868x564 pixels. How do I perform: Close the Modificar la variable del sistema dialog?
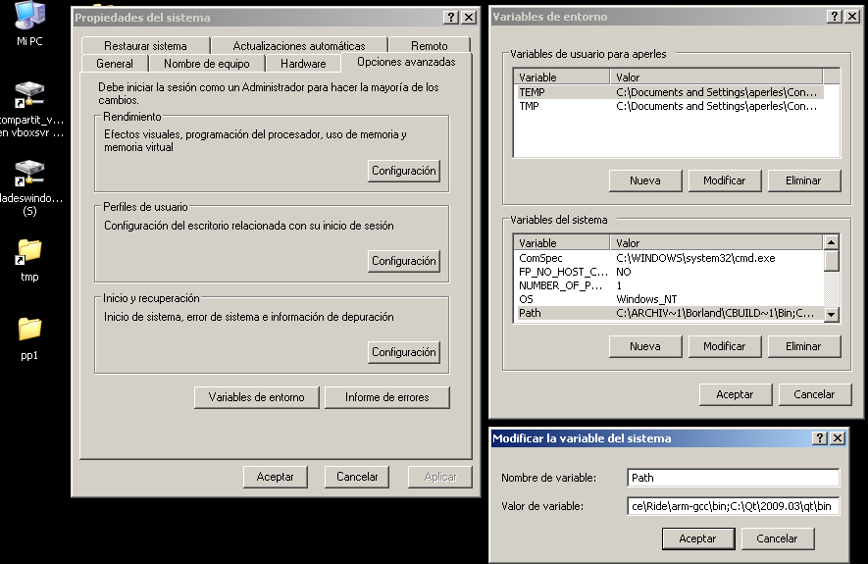coord(839,438)
